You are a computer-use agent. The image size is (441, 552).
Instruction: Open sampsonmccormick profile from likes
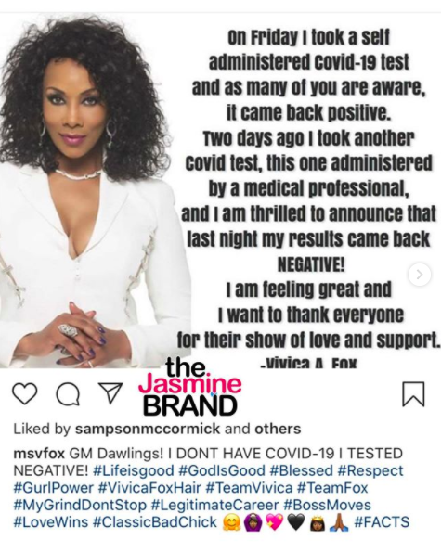(148, 430)
